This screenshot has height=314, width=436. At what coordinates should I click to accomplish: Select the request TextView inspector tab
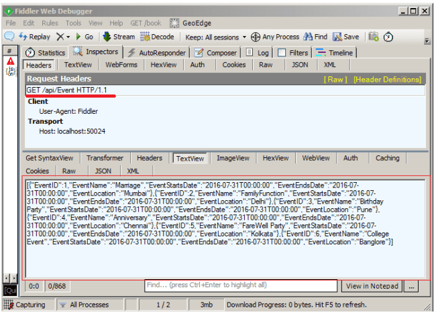(78, 65)
